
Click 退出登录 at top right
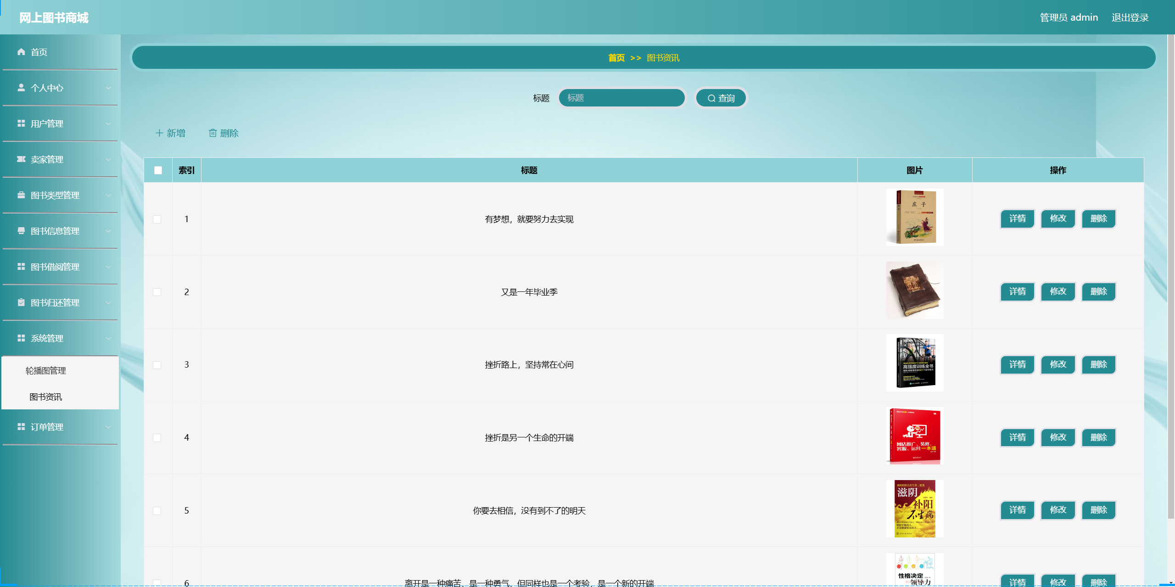tap(1130, 17)
